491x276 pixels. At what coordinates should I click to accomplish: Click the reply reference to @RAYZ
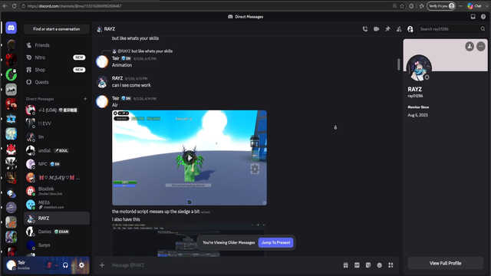pyautogui.click(x=142, y=51)
